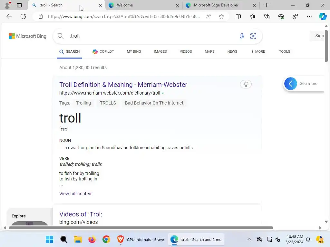View site information lock icon
This screenshot has height=247, width=330.
41,16
